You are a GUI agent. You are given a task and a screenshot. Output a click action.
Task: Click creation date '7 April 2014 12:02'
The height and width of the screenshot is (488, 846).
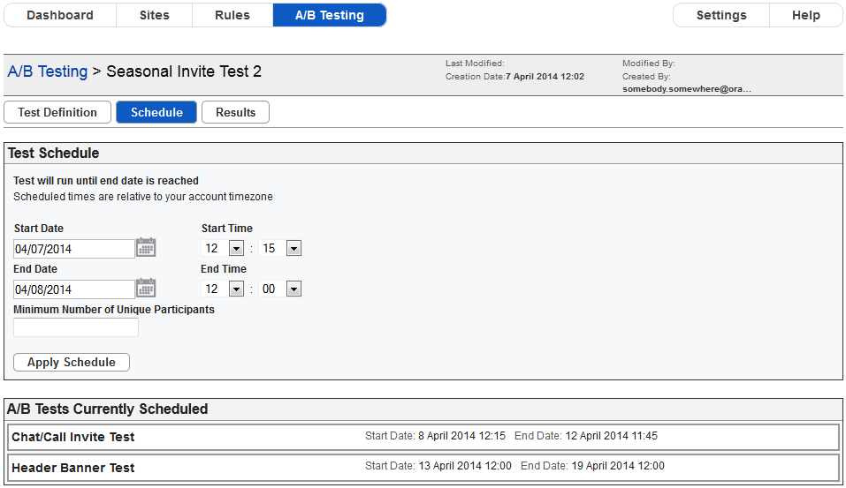click(x=545, y=77)
